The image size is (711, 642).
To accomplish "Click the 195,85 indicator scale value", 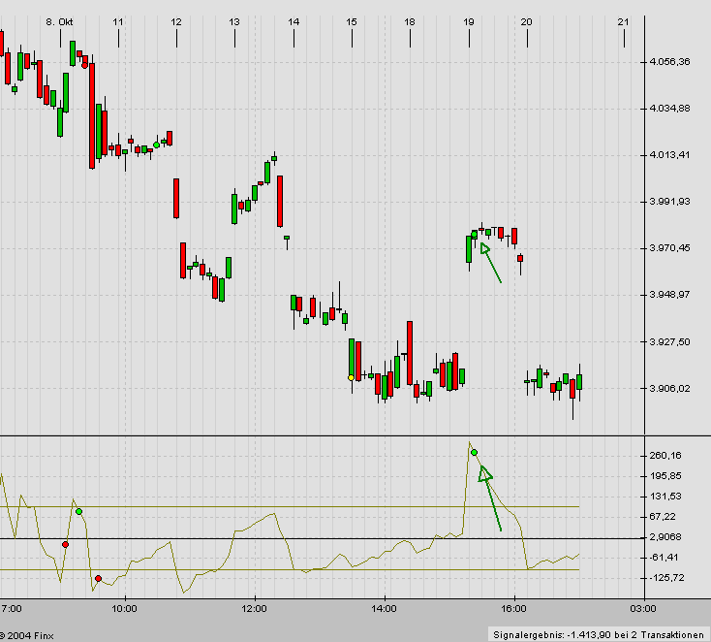I will click(x=665, y=476).
